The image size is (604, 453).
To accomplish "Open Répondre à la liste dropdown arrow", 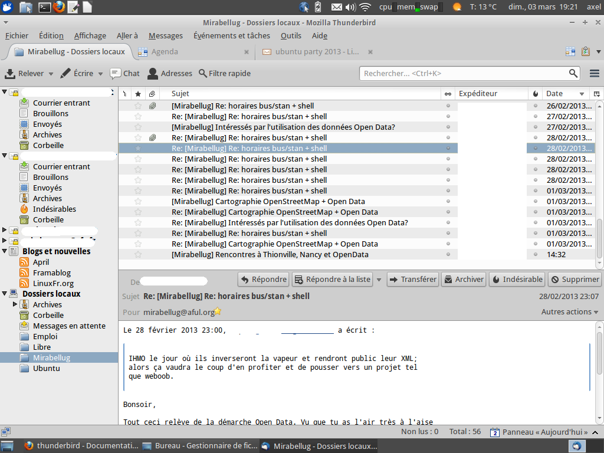I will [x=379, y=280].
